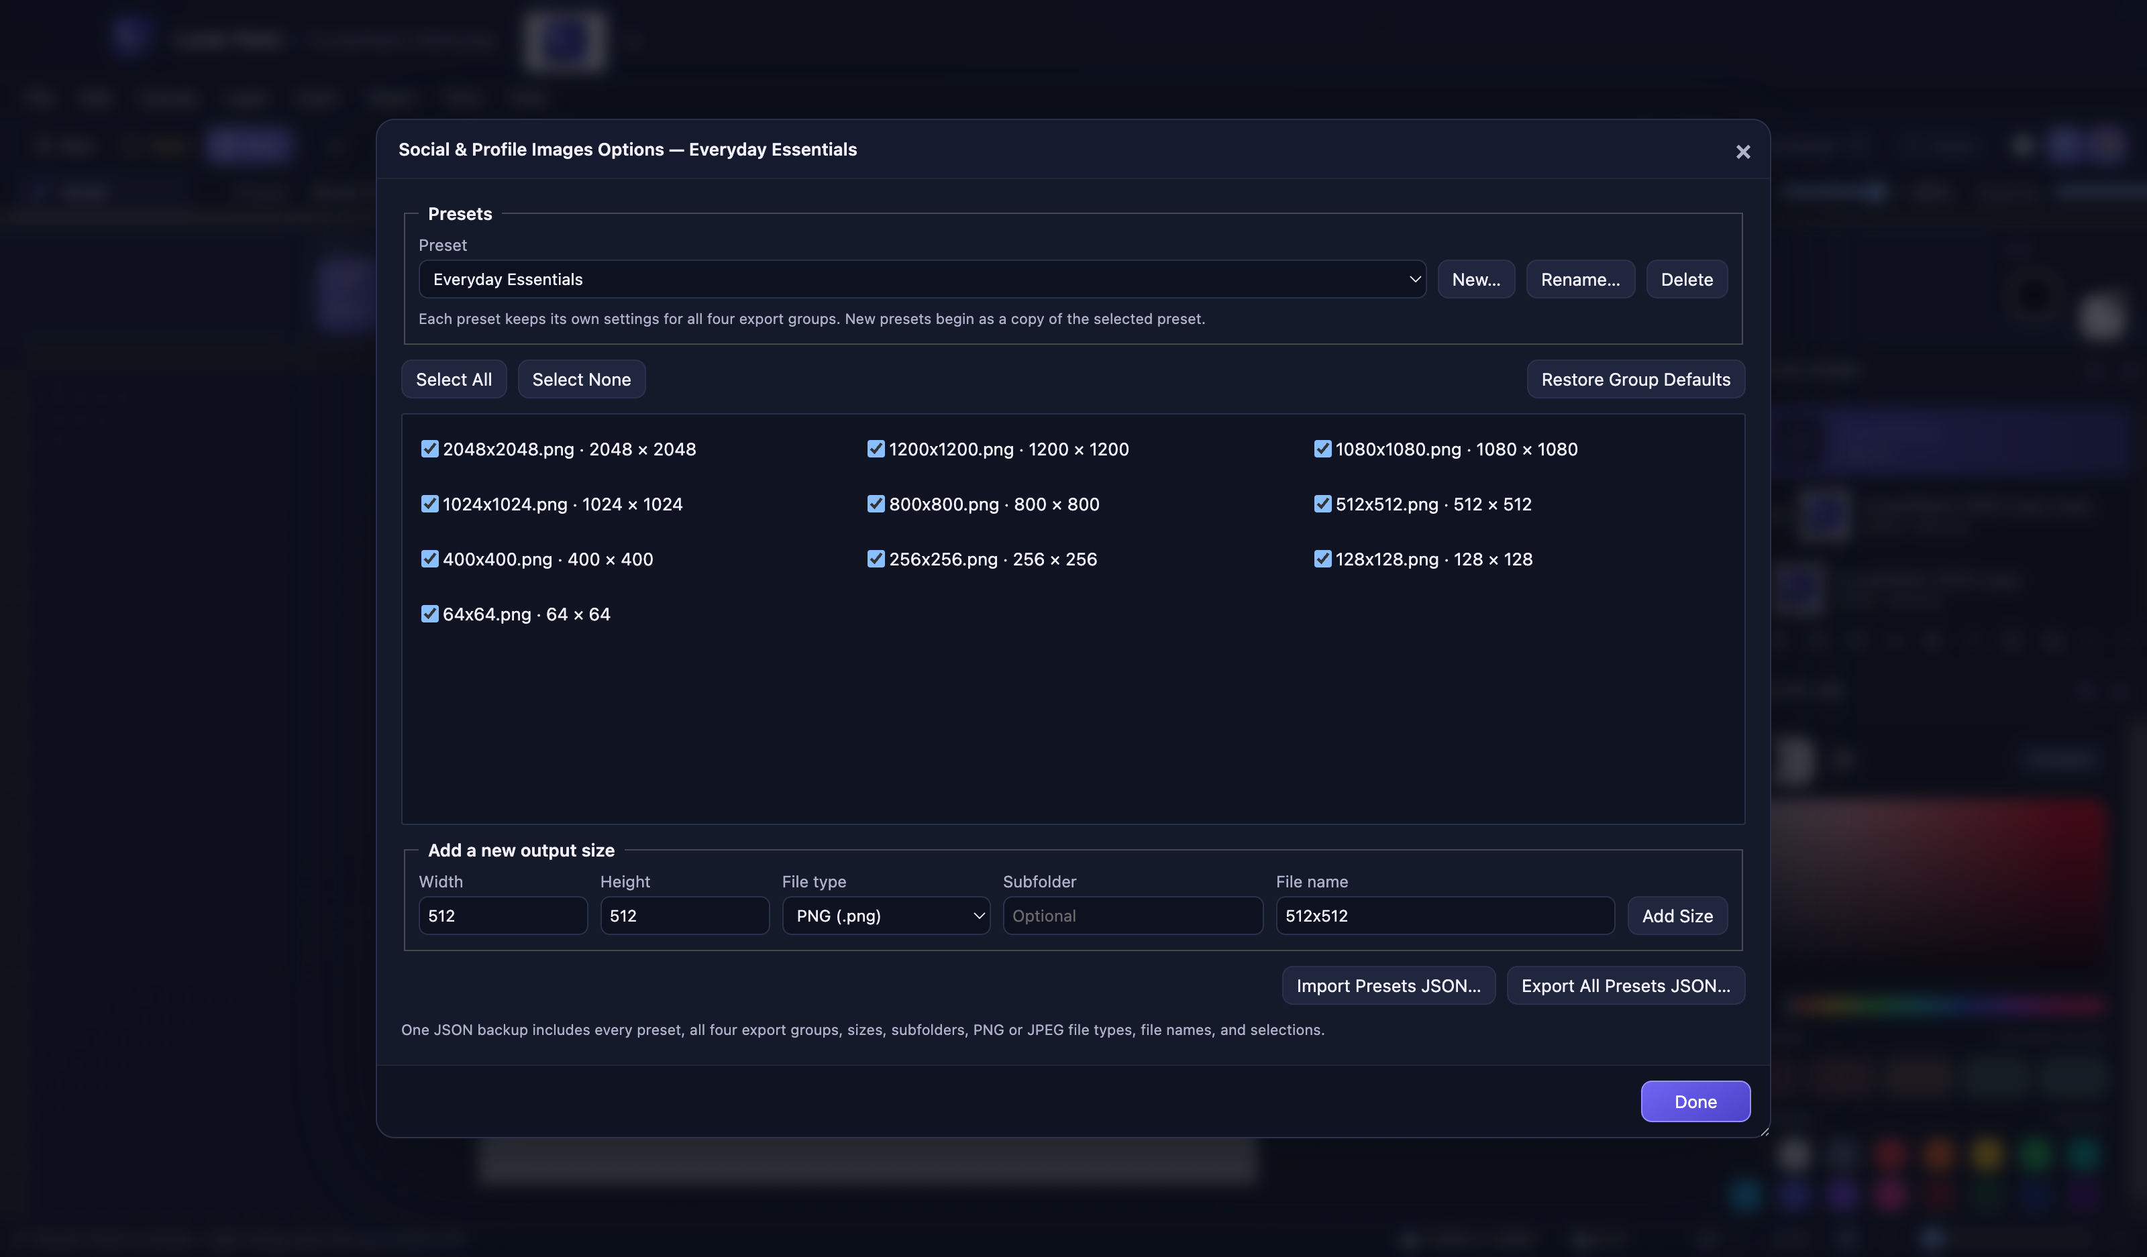Screen dimensions: 2147x1257
Task: Toggle the 800x800.png checkbox
Action: click(x=876, y=504)
